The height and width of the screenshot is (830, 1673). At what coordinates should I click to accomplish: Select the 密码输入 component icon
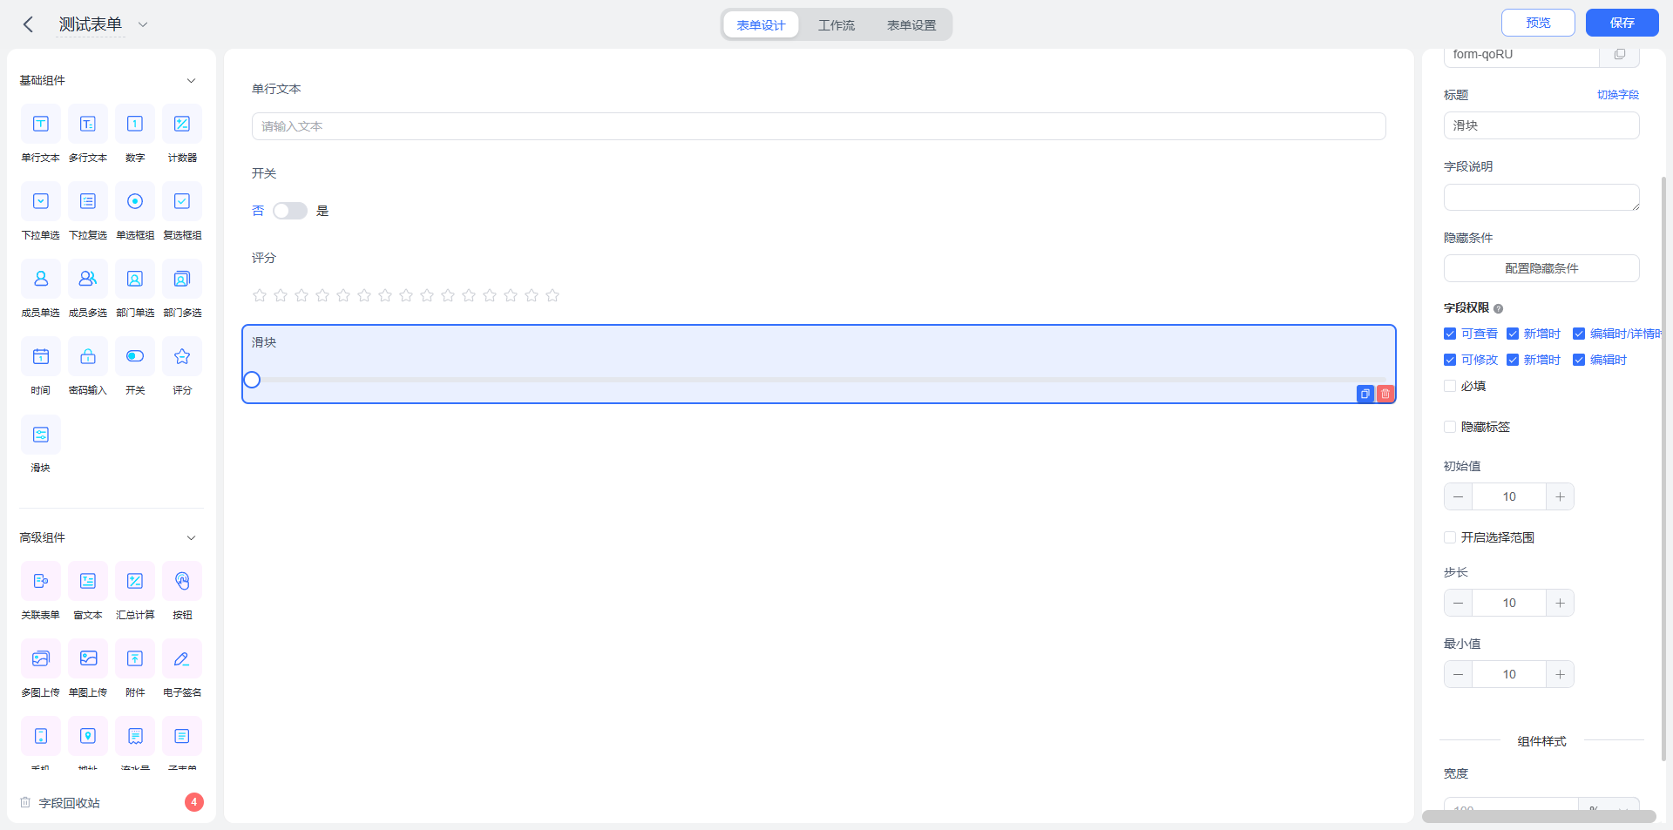point(88,356)
